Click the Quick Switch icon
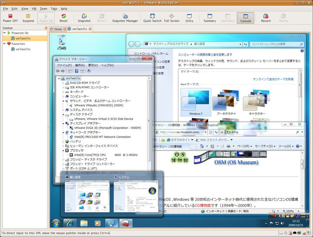313x237 pixels. tap(152, 18)
